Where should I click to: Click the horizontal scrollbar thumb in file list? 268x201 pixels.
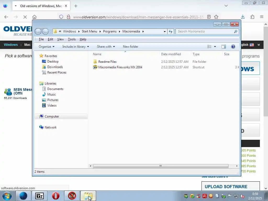click(x=161, y=166)
